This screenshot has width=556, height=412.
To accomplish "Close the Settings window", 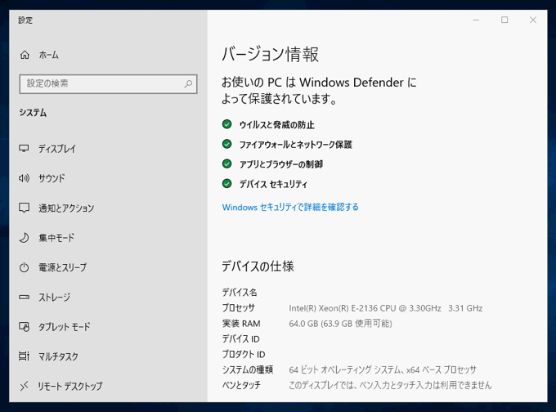I will point(533,20).
